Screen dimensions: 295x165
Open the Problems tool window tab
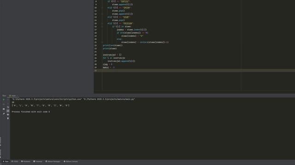[x=26, y=161]
